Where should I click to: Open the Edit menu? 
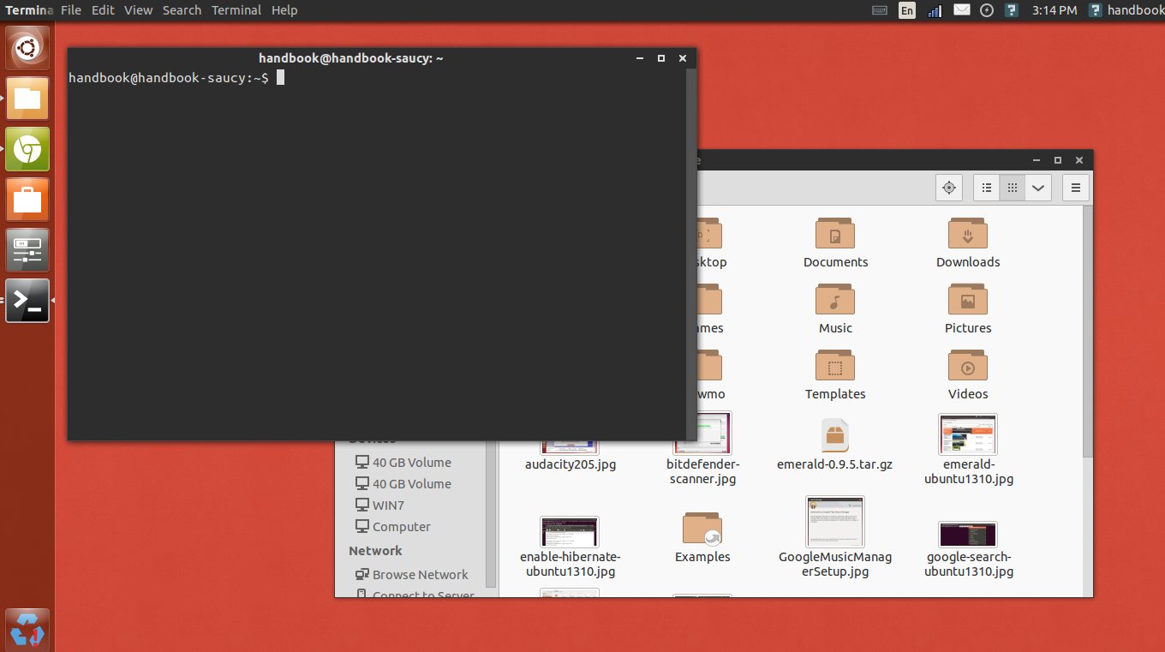(x=103, y=10)
